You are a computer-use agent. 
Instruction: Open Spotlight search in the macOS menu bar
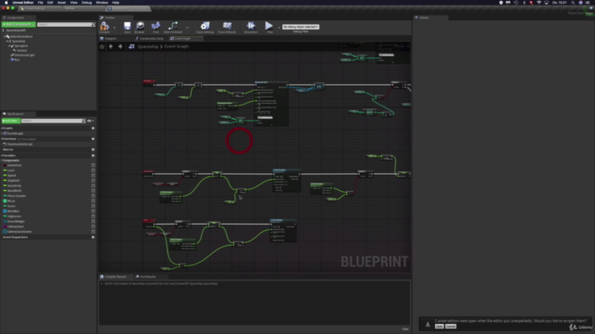[x=573, y=2]
